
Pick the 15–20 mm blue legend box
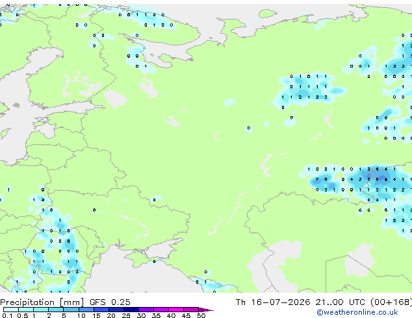pyautogui.click(x=101, y=310)
